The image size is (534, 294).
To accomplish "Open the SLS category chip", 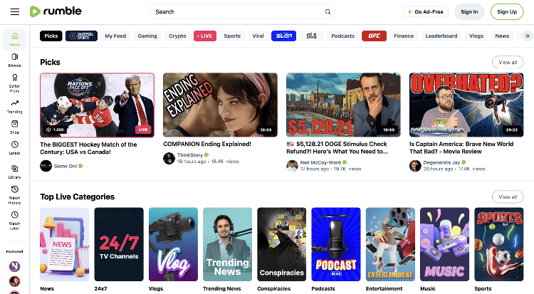I will tap(311, 36).
